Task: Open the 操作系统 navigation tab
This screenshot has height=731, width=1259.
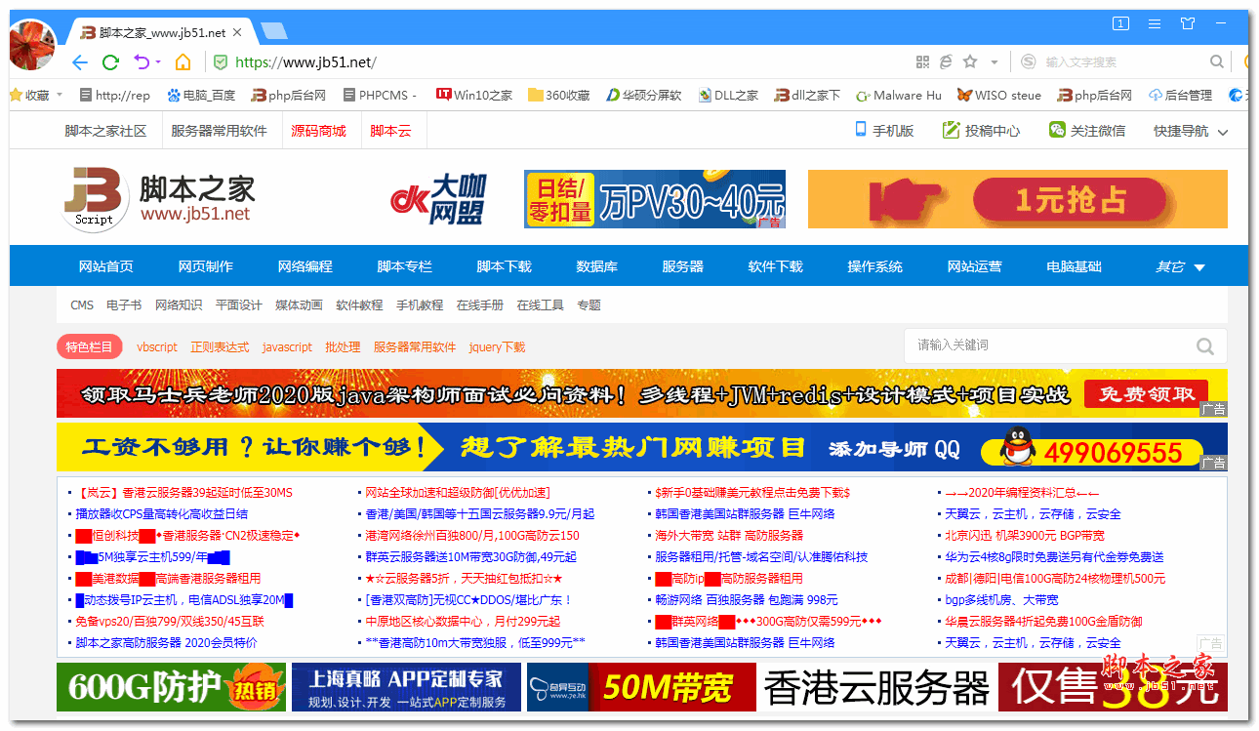Action: pos(875,266)
